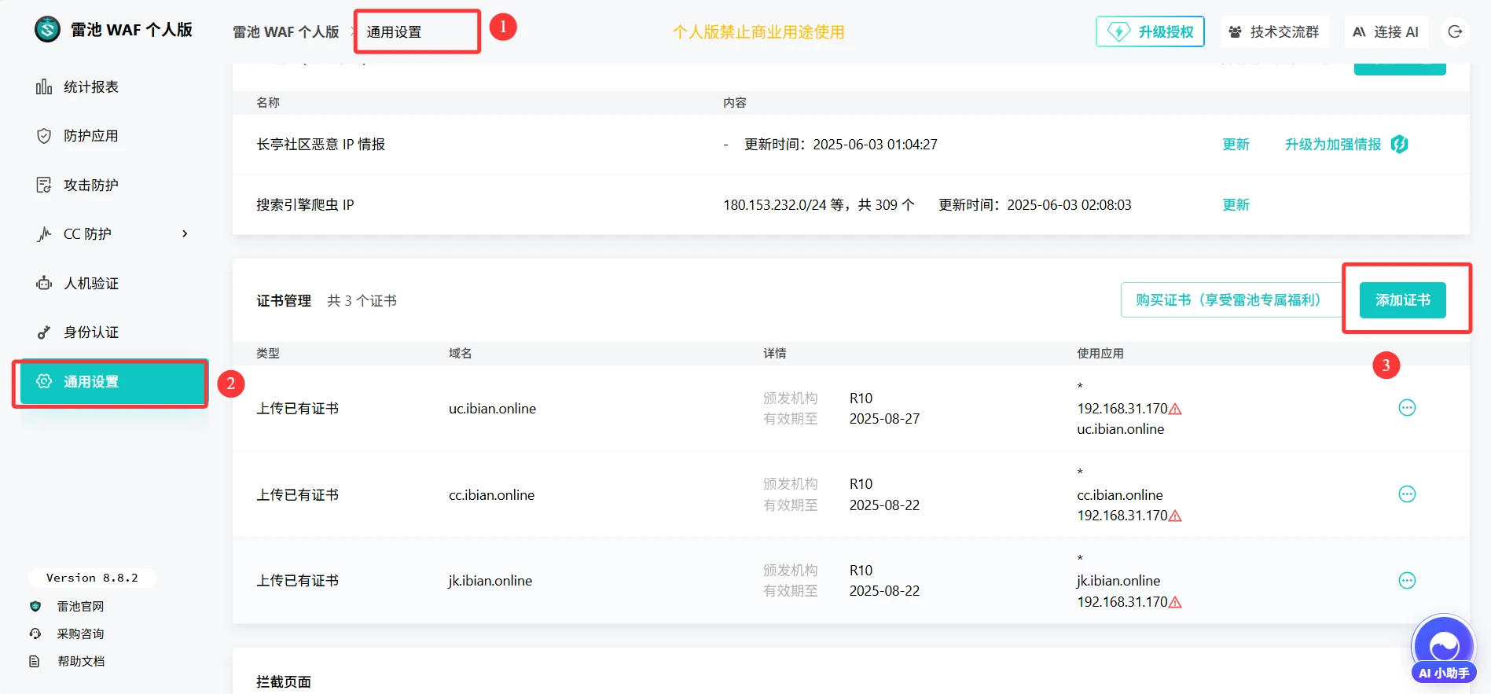1491x694 pixels.
Task: Click the 帮助文档 document icon
Action: point(35,662)
